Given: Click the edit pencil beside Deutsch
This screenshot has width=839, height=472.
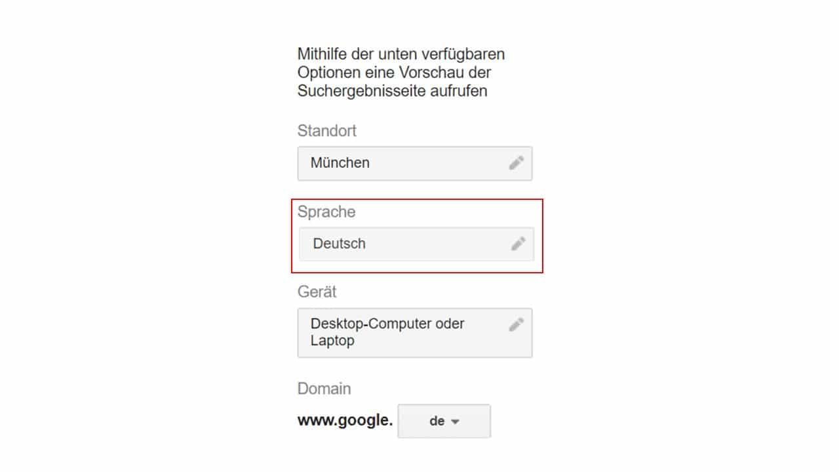Looking at the screenshot, I should tap(518, 244).
